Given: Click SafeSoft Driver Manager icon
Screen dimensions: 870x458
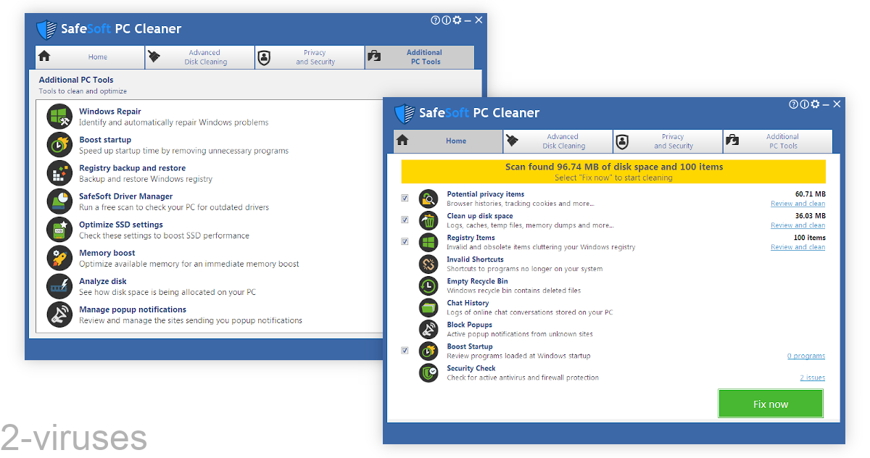Looking at the screenshot, I should tap(59, 201).
